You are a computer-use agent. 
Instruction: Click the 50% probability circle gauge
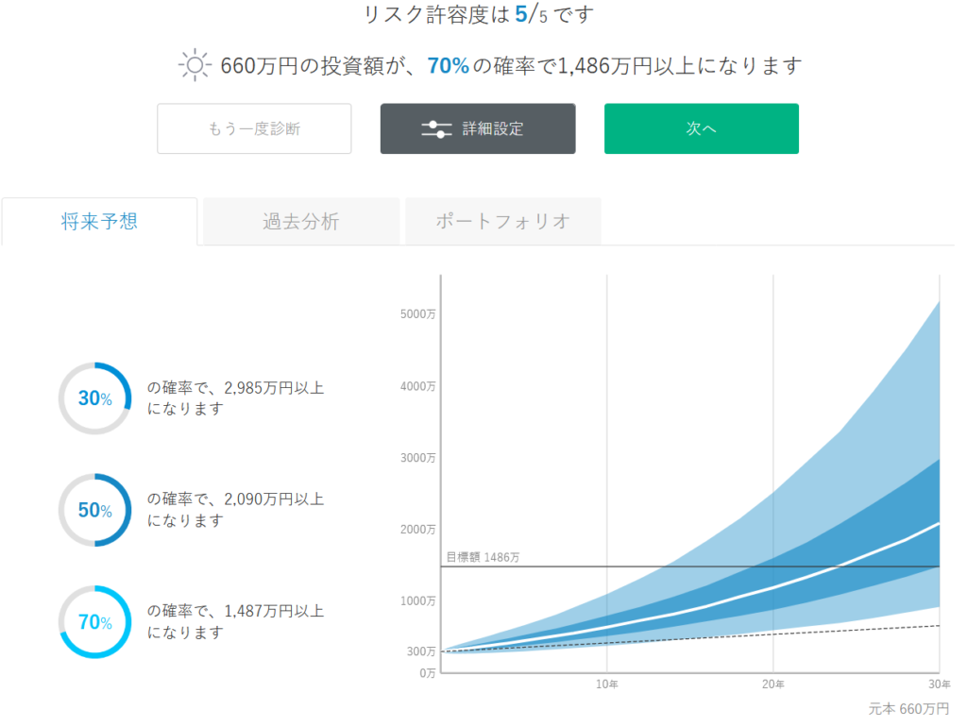pos(94,510)
